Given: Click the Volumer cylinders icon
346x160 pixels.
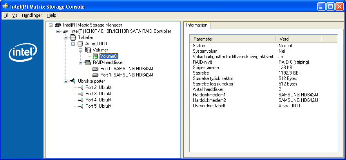Looking at the screenshot, I should [88, 50].
